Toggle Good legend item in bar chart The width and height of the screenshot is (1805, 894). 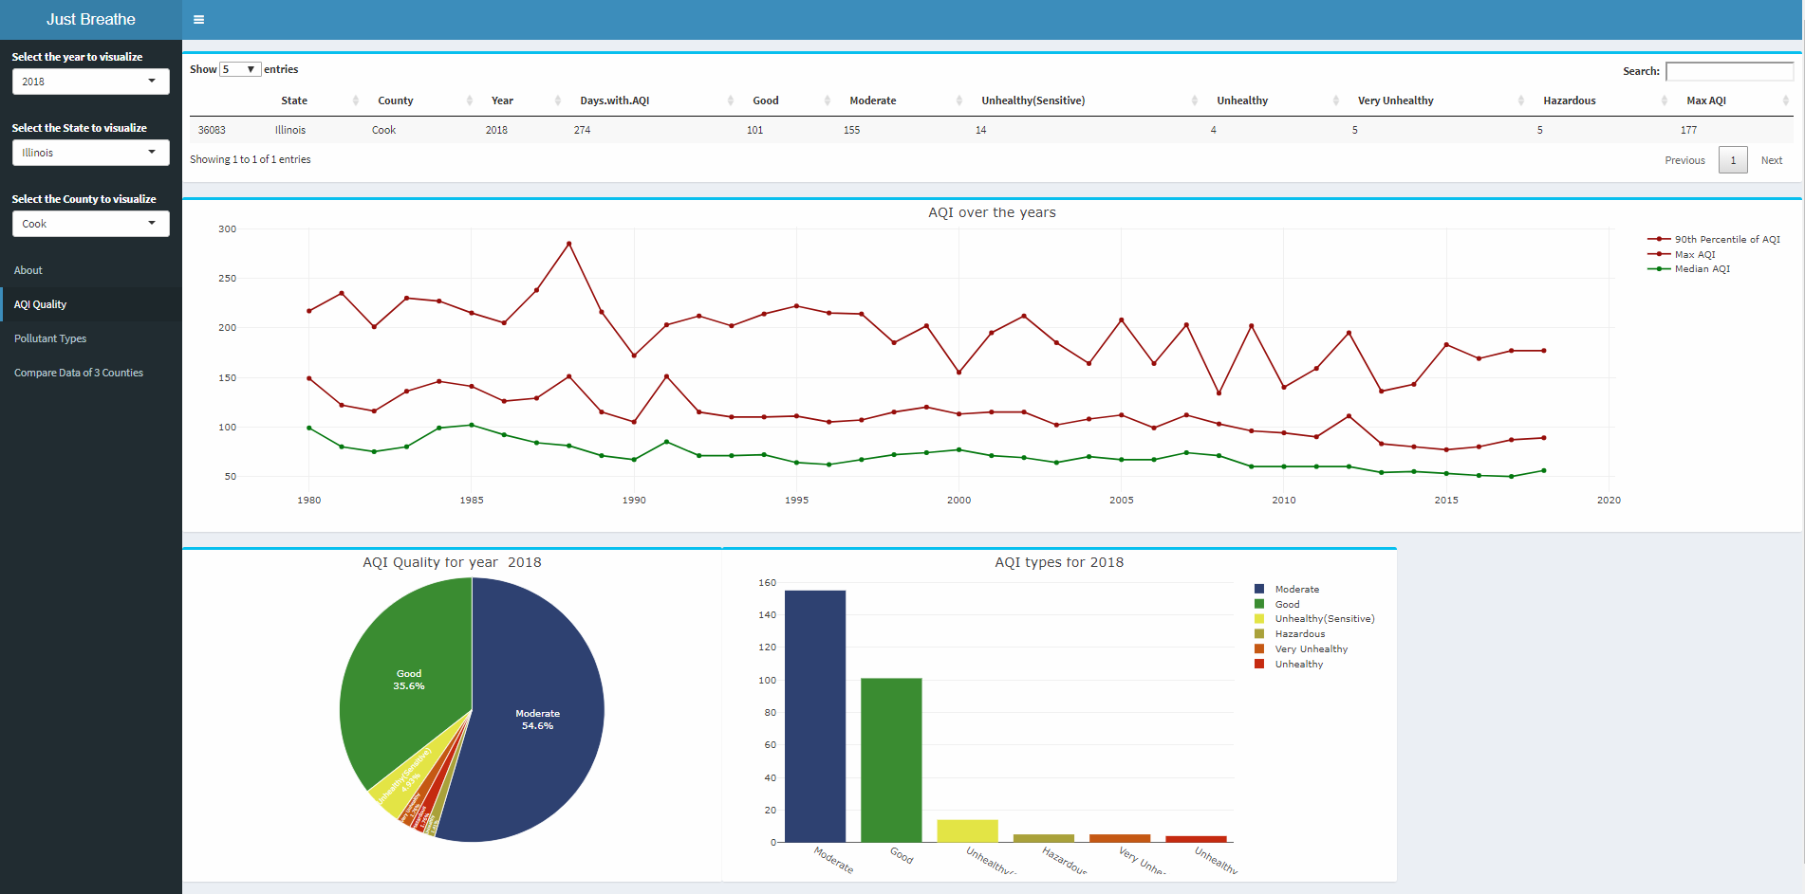[x=1277, y=604]
